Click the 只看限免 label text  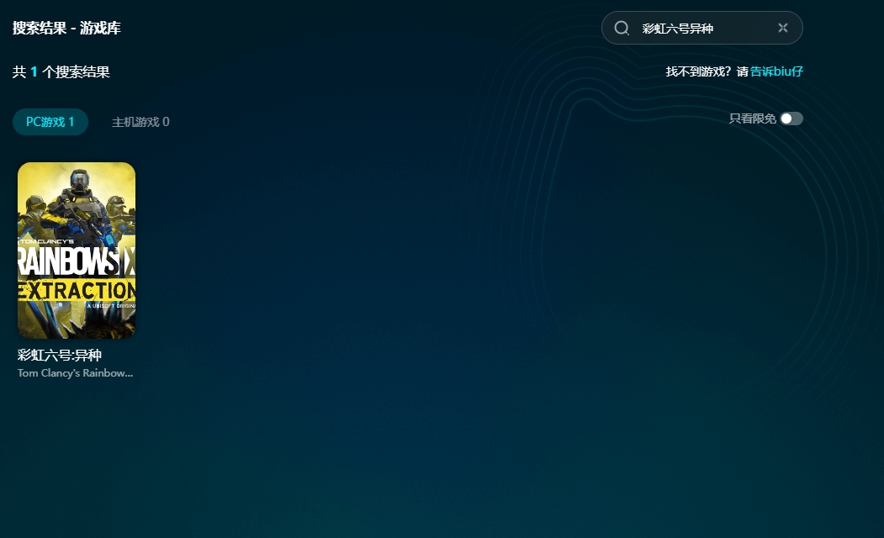[752, 119]
